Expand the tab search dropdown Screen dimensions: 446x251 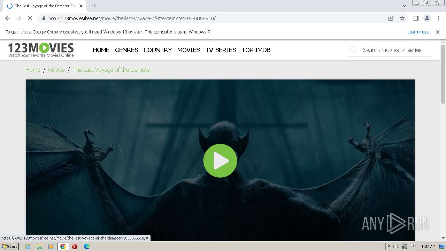[x=404, y=6]
